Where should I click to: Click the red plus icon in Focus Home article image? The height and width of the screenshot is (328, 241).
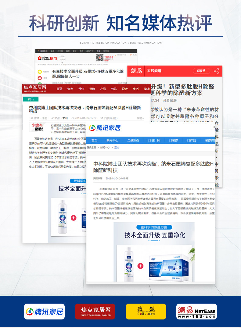tap(74, 218)
